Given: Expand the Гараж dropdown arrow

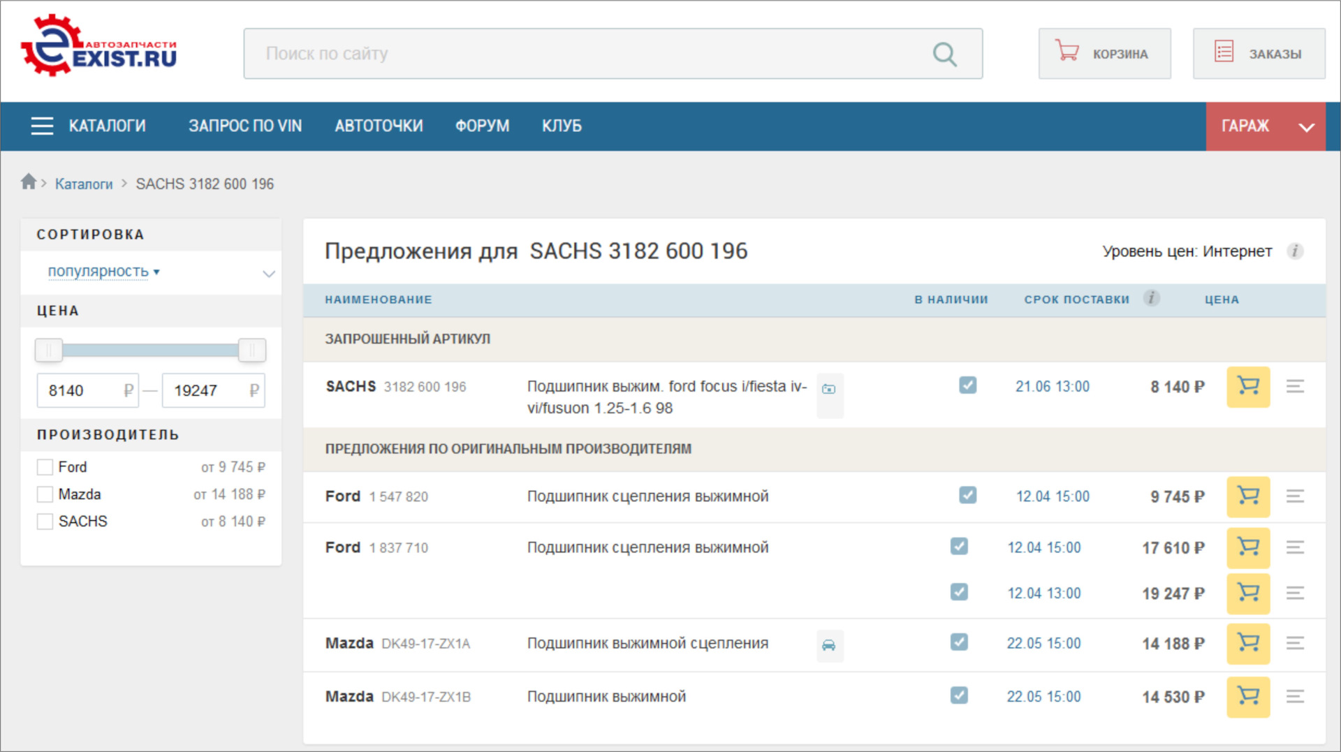Looking at the screenshot, I should pos(1306,127).
